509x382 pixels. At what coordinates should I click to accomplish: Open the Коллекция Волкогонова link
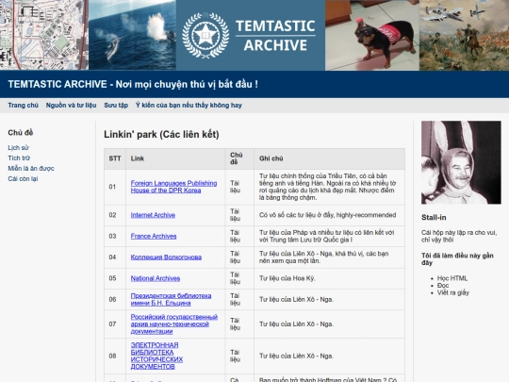coord(166,257)
